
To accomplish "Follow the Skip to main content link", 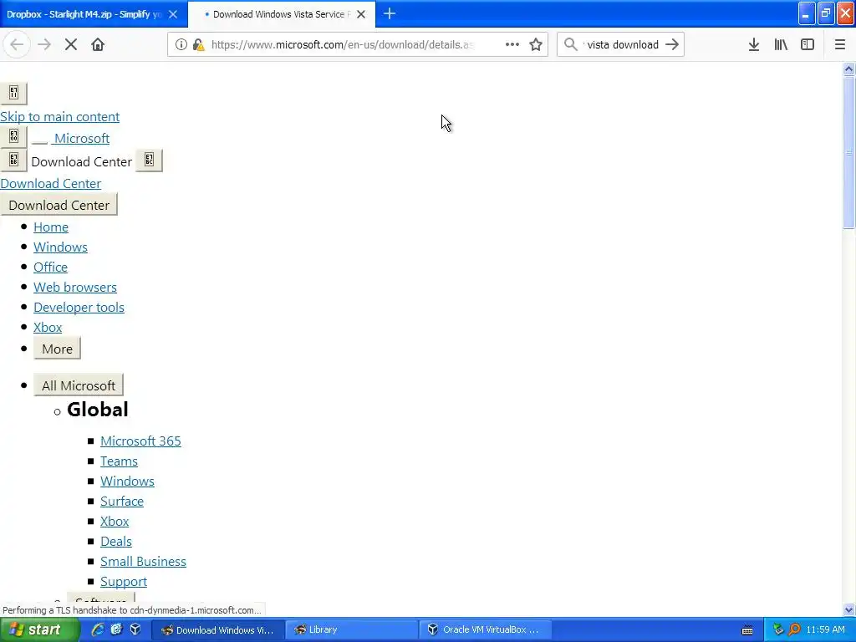I will tap(59, 117).
